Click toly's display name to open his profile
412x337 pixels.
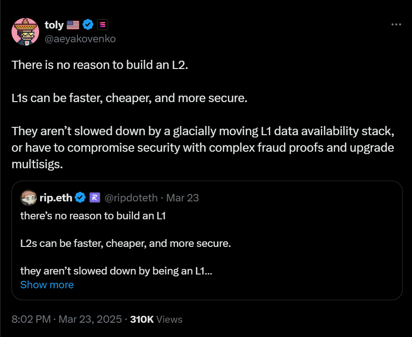(x=54, y=25)
